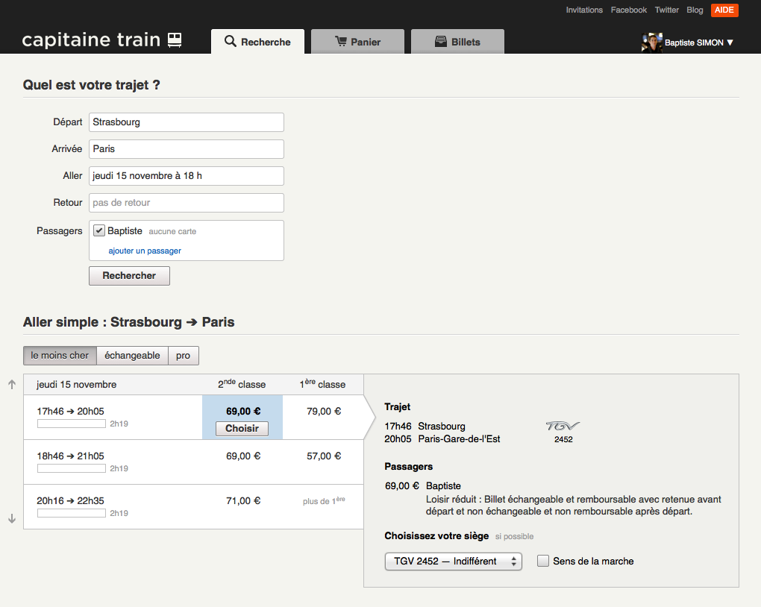The height and width of the screenshot is (607, 761).
Task: Select the 'échangeable' fare filter
Action: tap(133, 356)
